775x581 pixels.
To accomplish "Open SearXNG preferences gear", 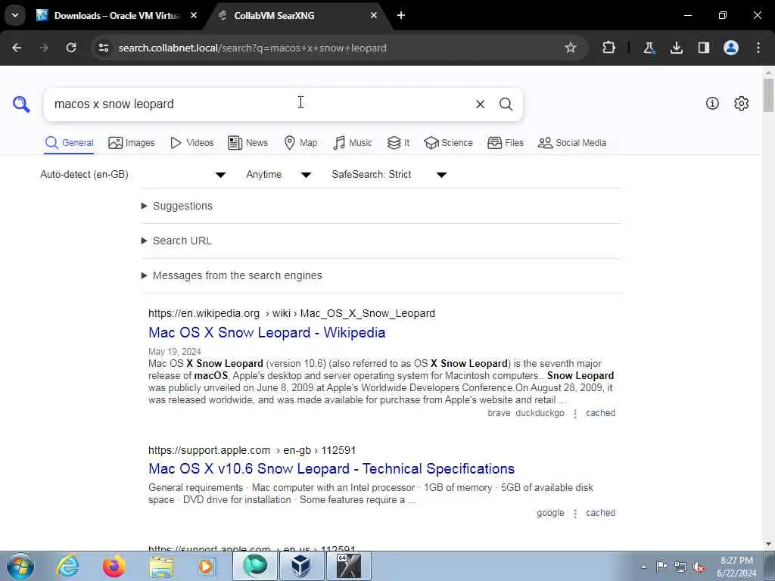I will click(x=741, y=103).
